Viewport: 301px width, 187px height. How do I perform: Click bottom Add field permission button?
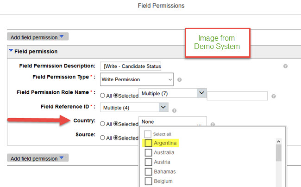38,158
